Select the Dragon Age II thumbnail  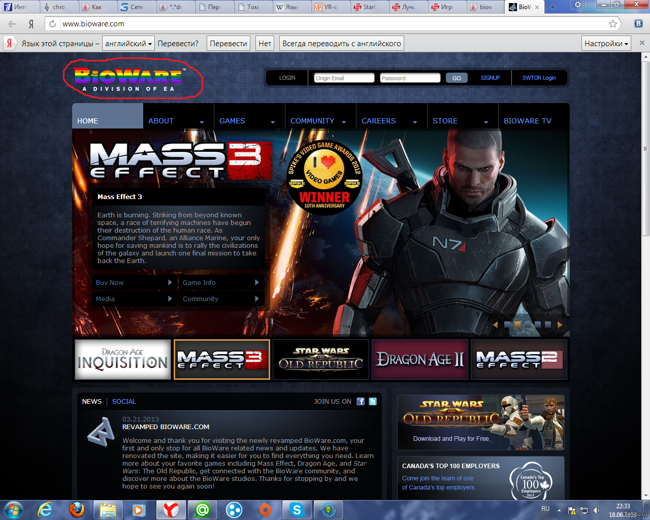[x=420, y=360]
